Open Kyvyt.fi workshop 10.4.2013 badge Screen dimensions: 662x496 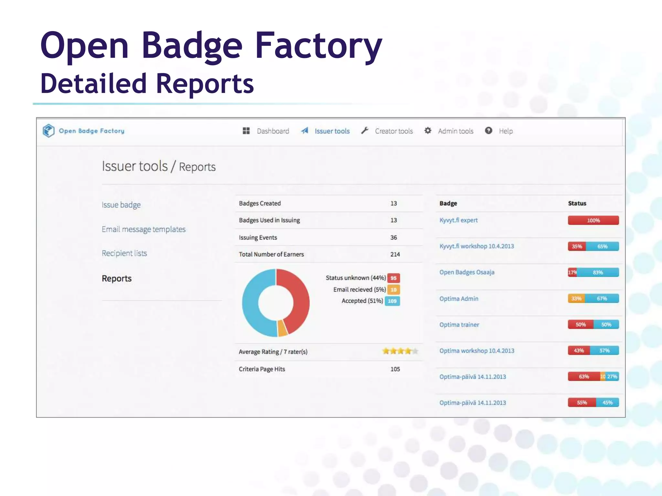[476, 246]
